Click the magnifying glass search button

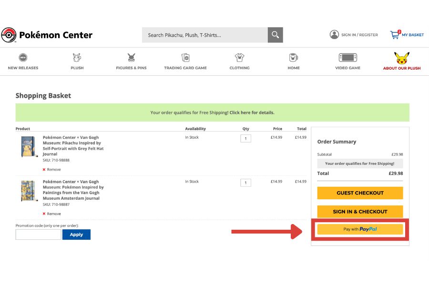coord(275,35)
